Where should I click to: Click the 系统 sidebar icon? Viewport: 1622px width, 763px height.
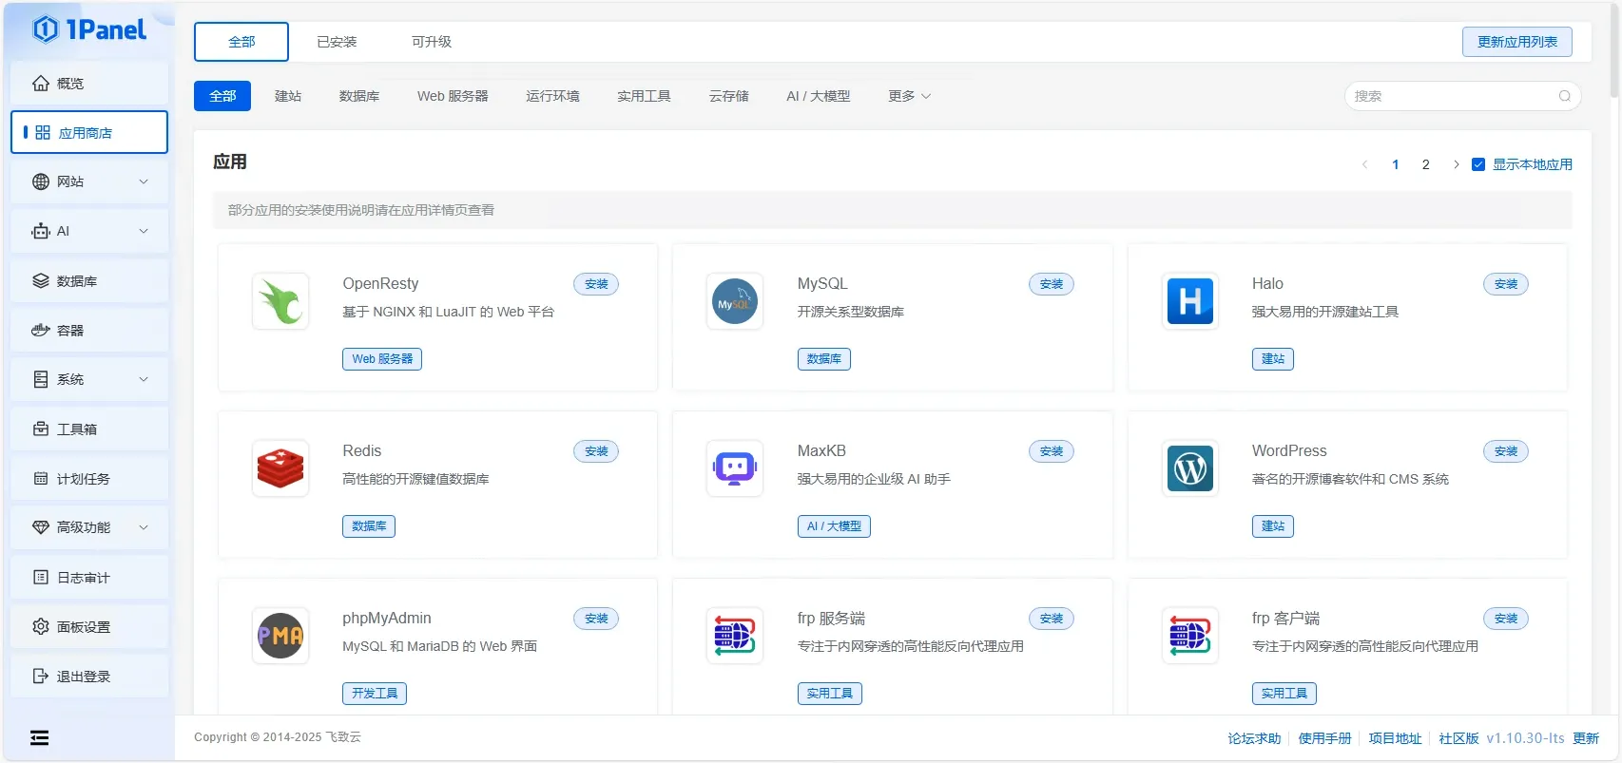[x=41, y=379]
